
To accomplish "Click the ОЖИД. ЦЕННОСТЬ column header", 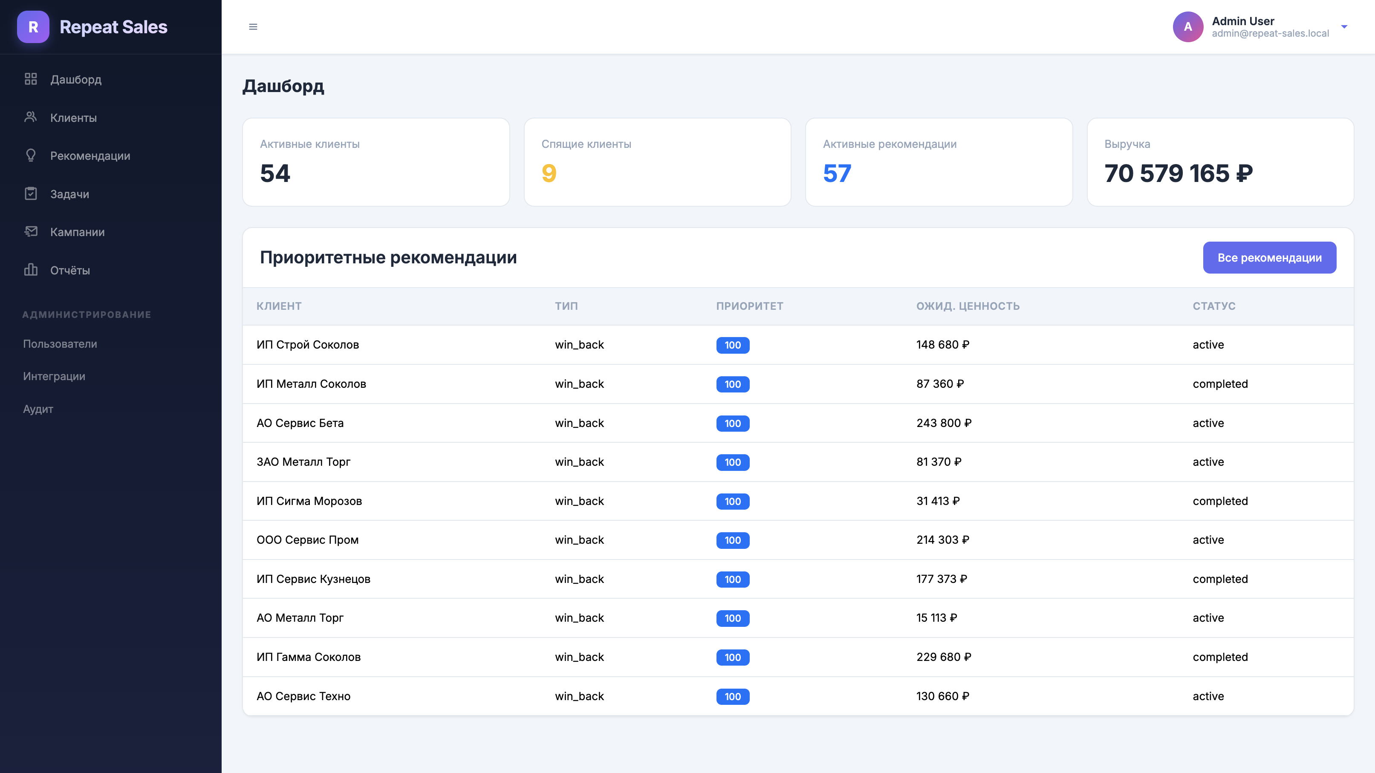I will pos(968,306).
